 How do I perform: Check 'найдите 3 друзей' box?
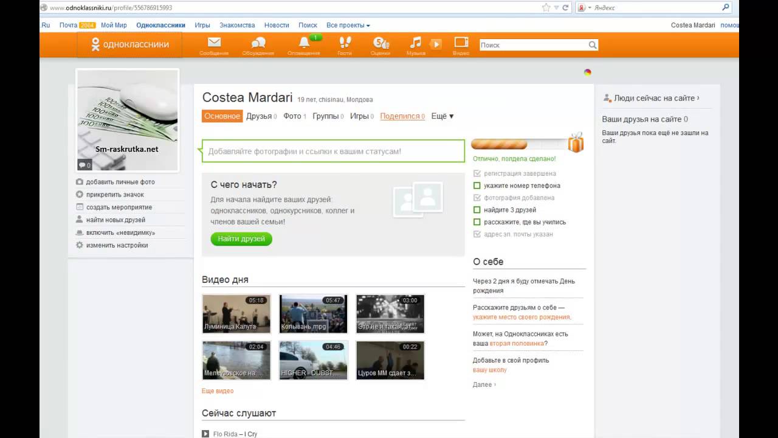[477, 210]
